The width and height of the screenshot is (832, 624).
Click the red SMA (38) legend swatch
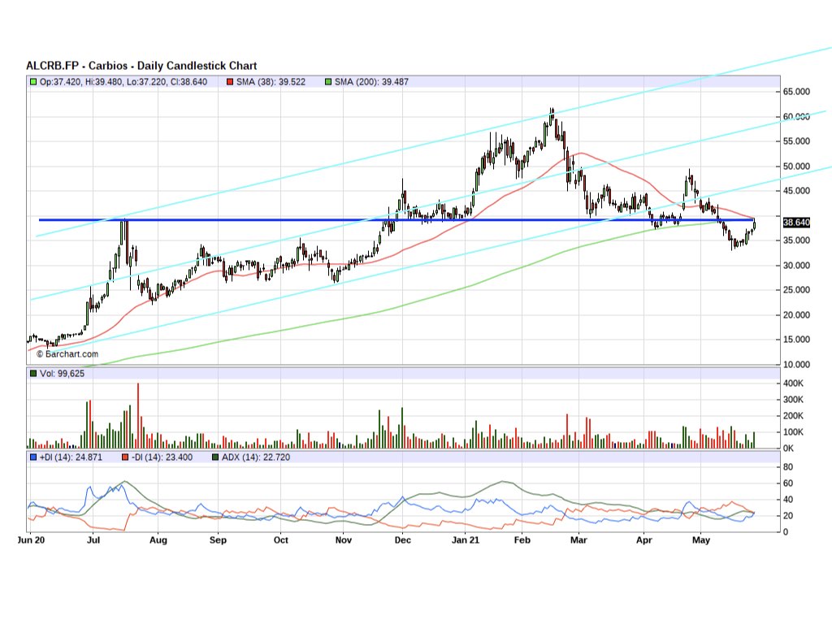(230, 82)
